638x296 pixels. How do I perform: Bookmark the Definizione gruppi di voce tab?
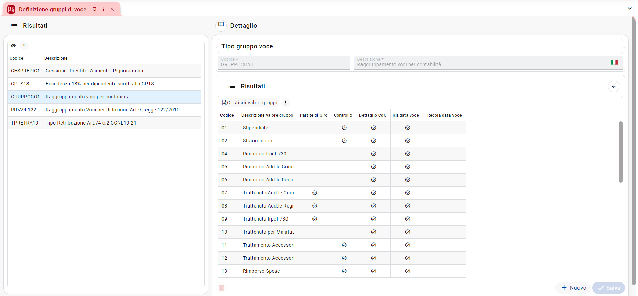(x=94, y=9)
